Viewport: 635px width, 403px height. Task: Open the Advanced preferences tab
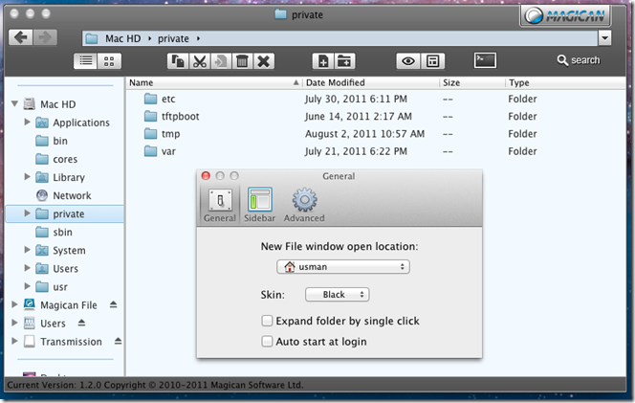[304, 206]
